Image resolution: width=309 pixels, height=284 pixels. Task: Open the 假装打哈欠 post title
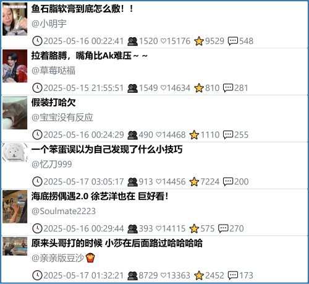point(54,103)
